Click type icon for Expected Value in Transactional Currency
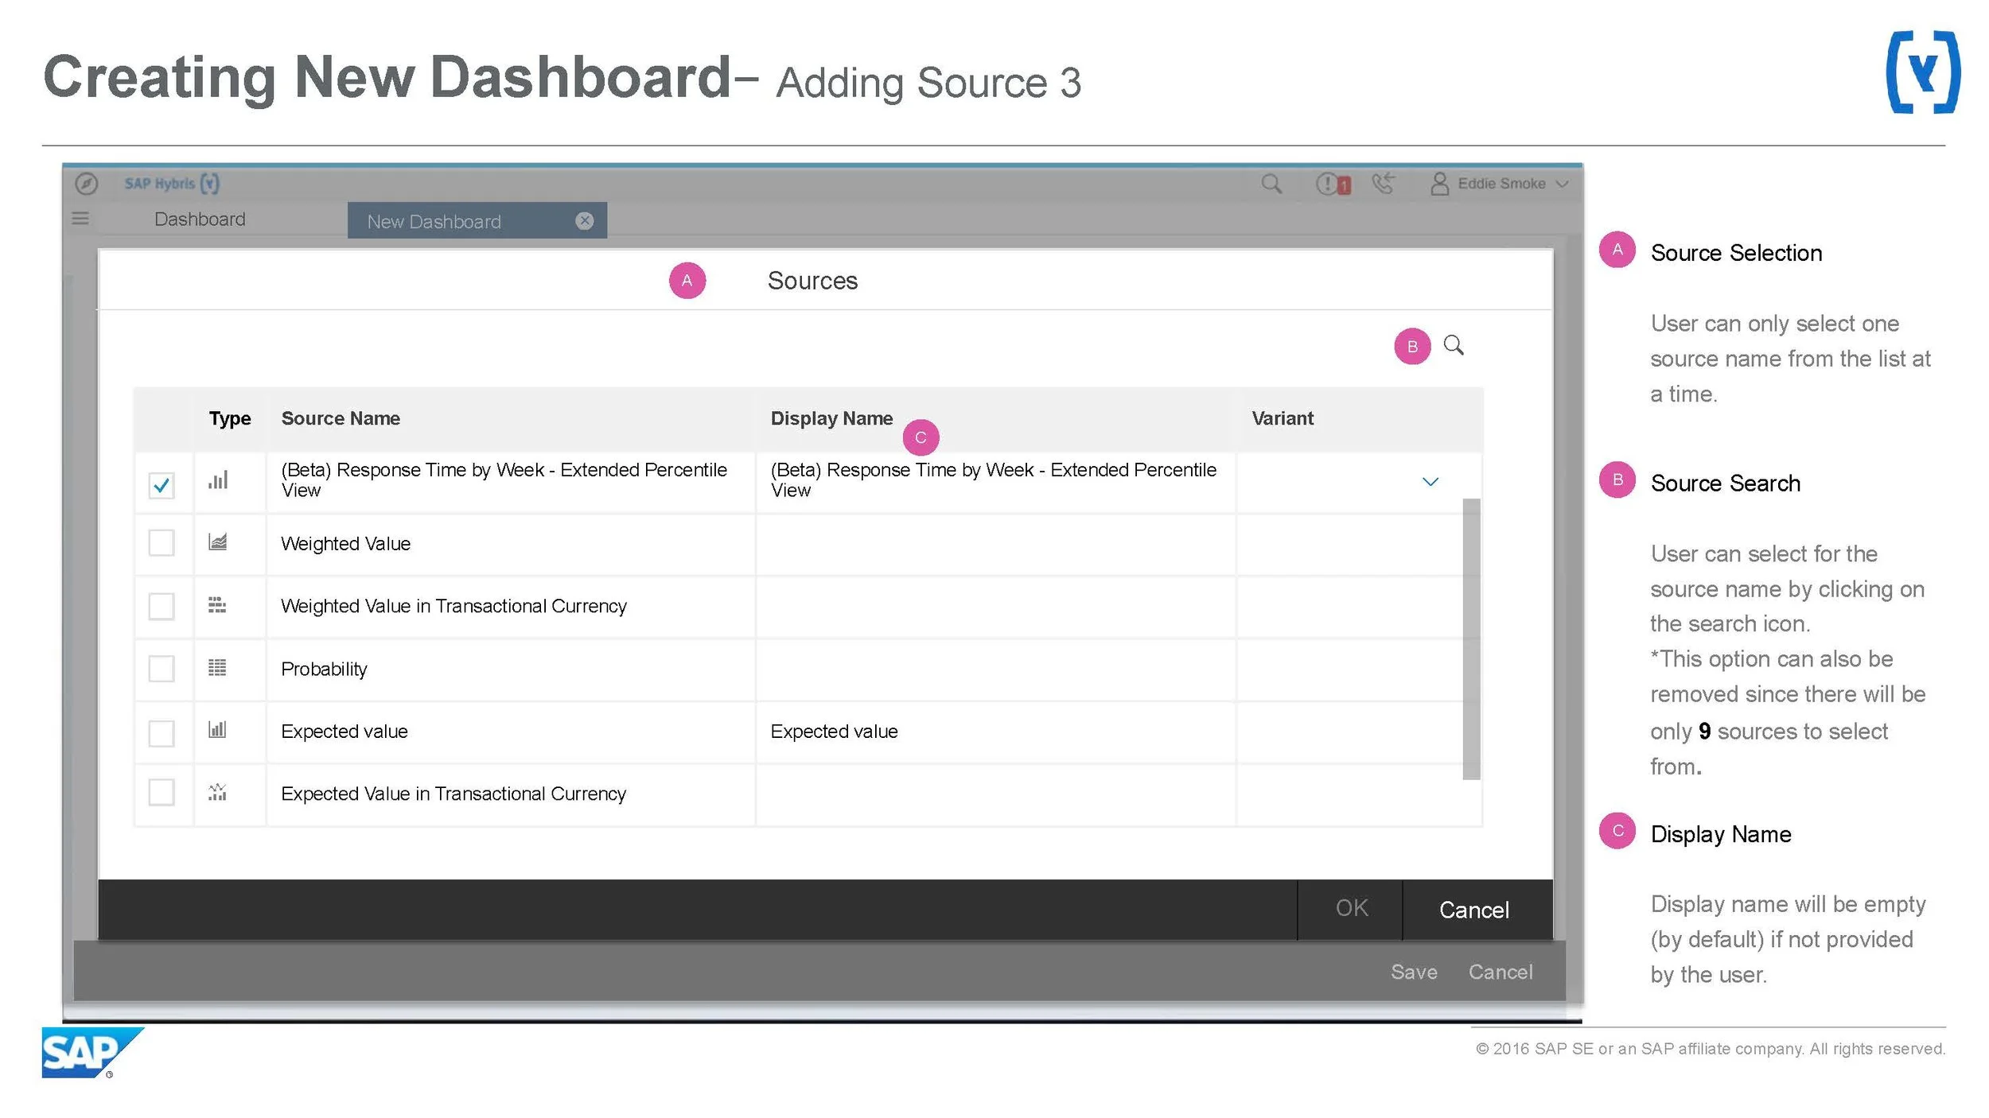The width and height of the screenshot is (1989, 1118). click(x=217, y=792)
